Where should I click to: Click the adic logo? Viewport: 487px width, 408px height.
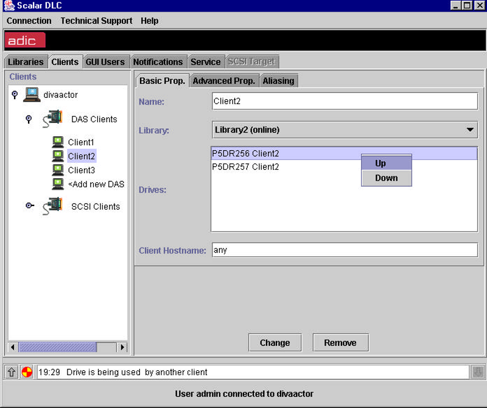point(25,40)
